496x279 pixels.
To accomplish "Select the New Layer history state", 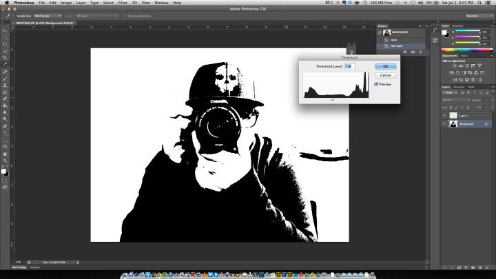I will pos(401,46).
